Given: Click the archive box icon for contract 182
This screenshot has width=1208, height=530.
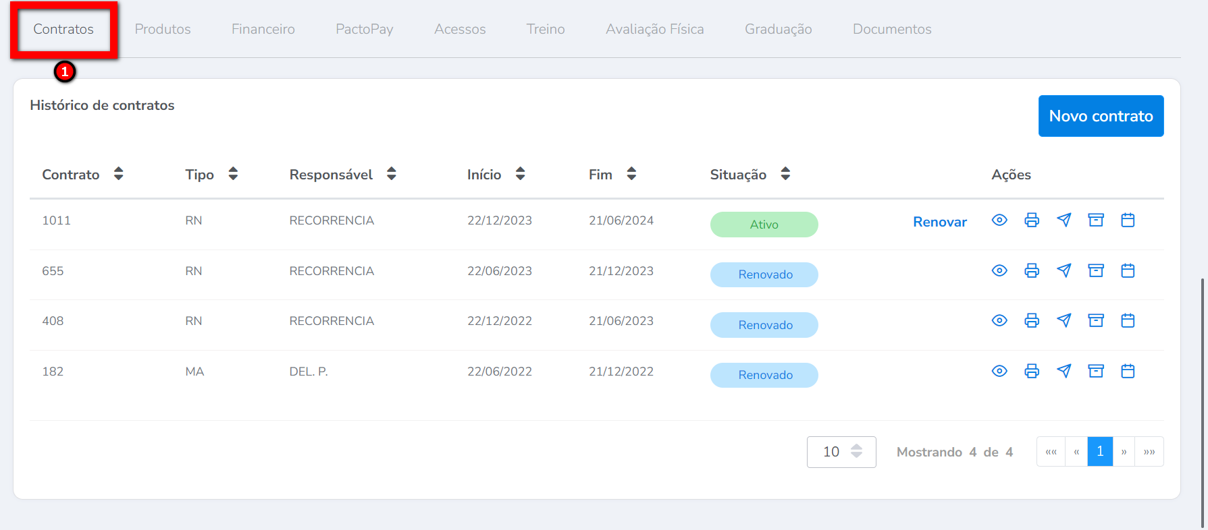Looking at the screenshot, I should coord(1095,371).
